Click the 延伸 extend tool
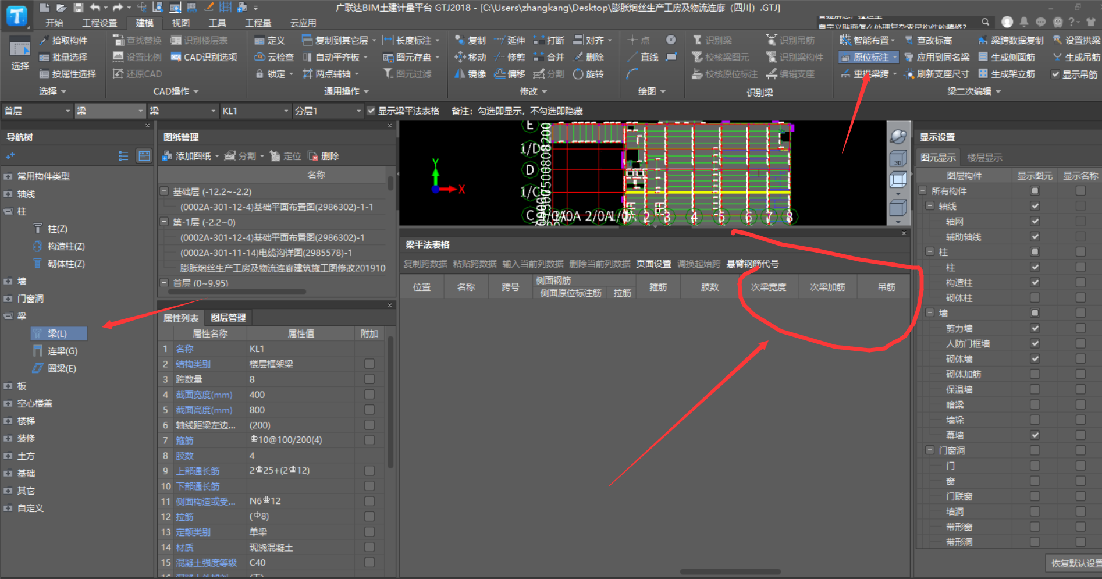 [510, 40]
